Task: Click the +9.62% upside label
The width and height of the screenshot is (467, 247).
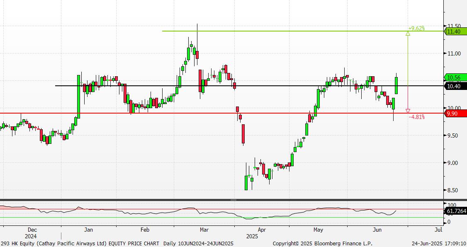Action: pos(416,28)
